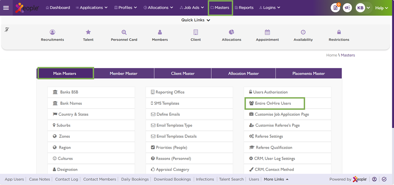Open the Allocations pie chart icon
The width and height of the screenshot is (394, 185).
(x=231, y=32)
